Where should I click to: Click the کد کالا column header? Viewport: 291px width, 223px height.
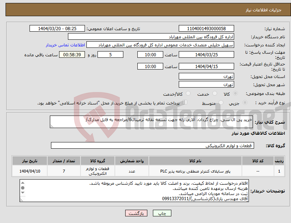coord(258,161)
